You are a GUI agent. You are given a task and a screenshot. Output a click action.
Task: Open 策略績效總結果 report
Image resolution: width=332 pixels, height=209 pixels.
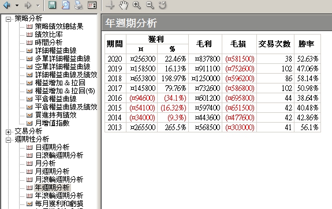[59, 26]
